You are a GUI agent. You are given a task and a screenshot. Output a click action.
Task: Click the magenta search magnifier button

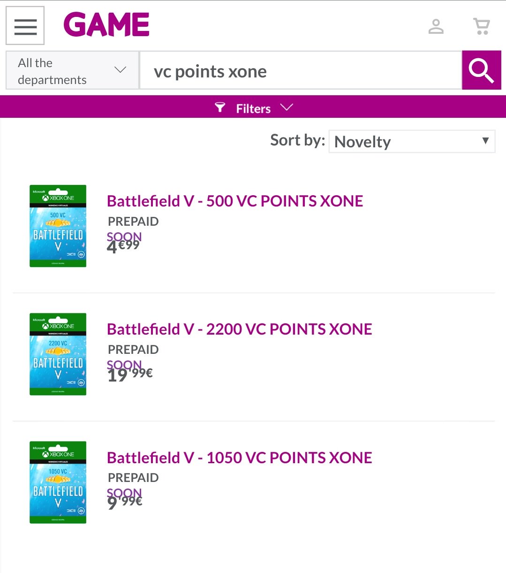click(x=481, y=70)
